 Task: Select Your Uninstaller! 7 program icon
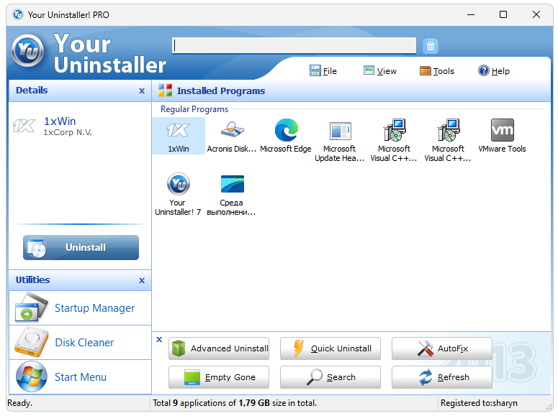[178, 194]
